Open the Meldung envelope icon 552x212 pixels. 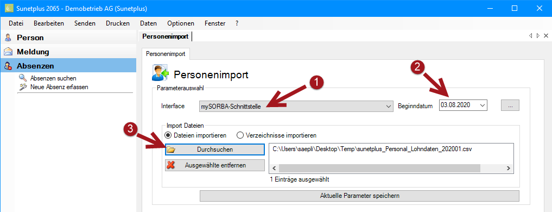tap(8, 52)
